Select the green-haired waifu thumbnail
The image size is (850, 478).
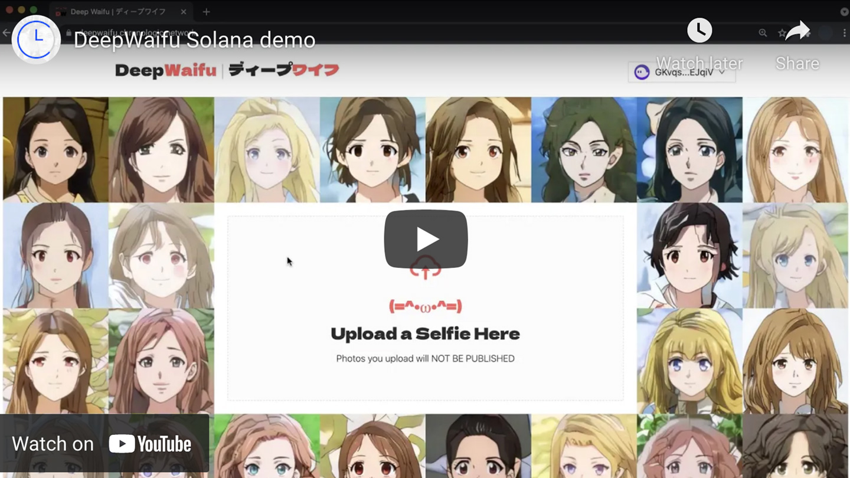584,149
